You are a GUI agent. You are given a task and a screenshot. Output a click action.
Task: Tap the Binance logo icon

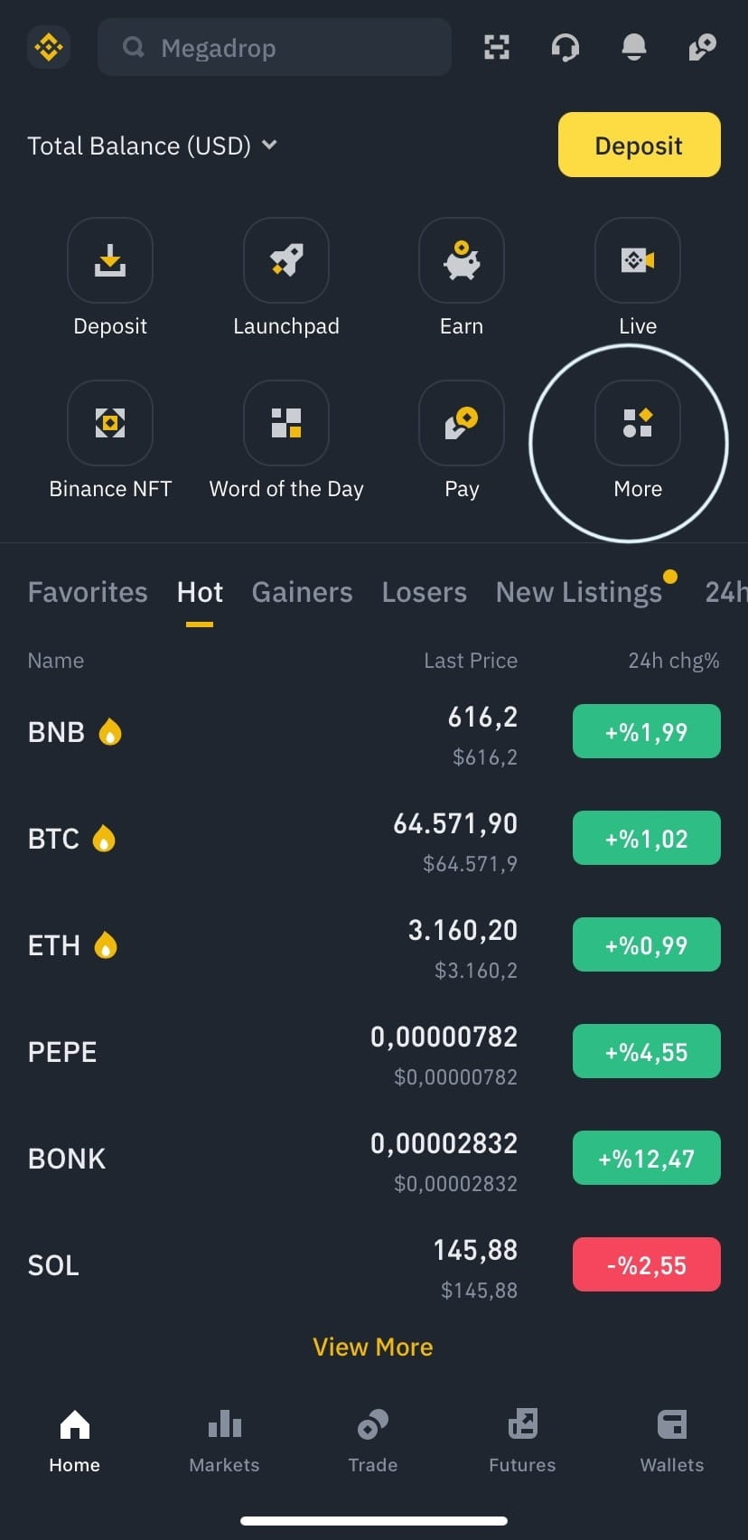pyautogui.click(x=49, y=47)
